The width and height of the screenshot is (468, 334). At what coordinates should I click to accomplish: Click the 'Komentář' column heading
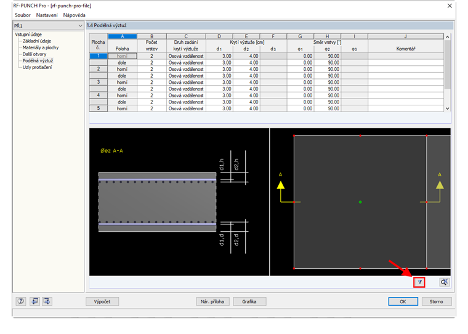406,49
